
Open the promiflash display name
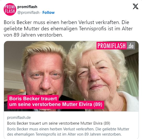(27, 7)
